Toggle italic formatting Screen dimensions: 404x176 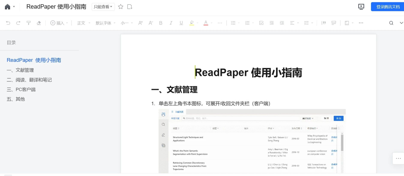coord(171,23)
